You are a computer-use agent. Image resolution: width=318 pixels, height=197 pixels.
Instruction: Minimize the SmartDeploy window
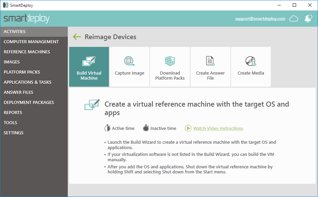click(x=279, y=5)
